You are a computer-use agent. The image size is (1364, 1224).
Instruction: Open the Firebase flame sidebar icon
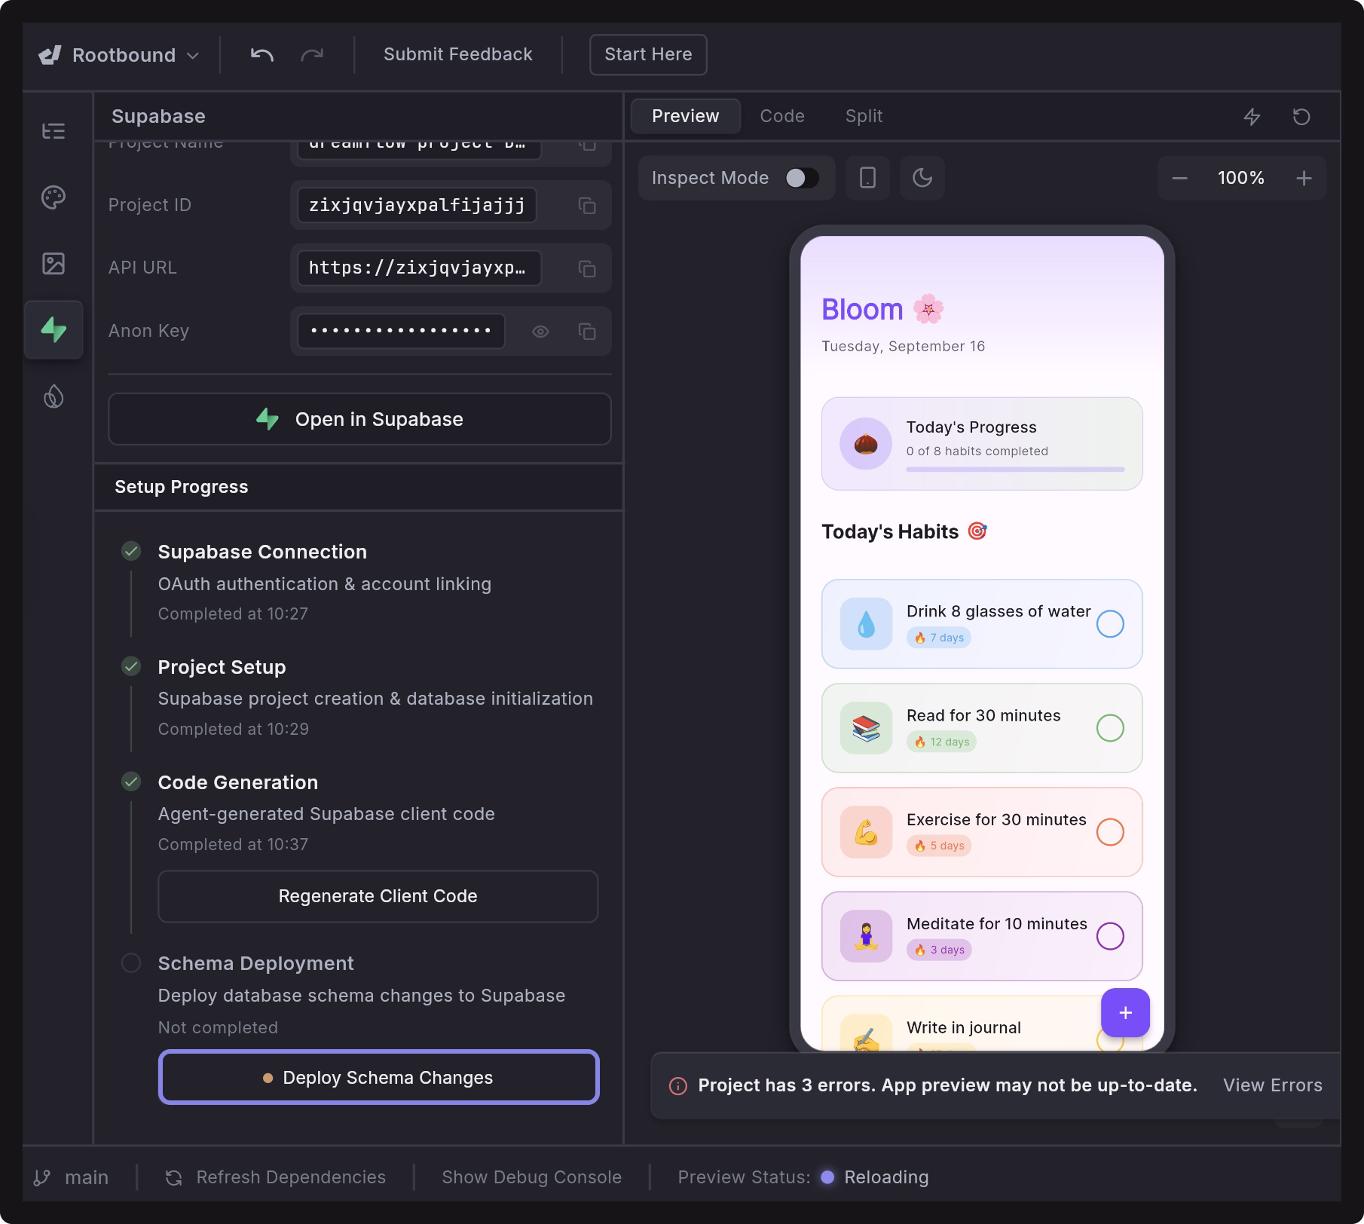54,396
